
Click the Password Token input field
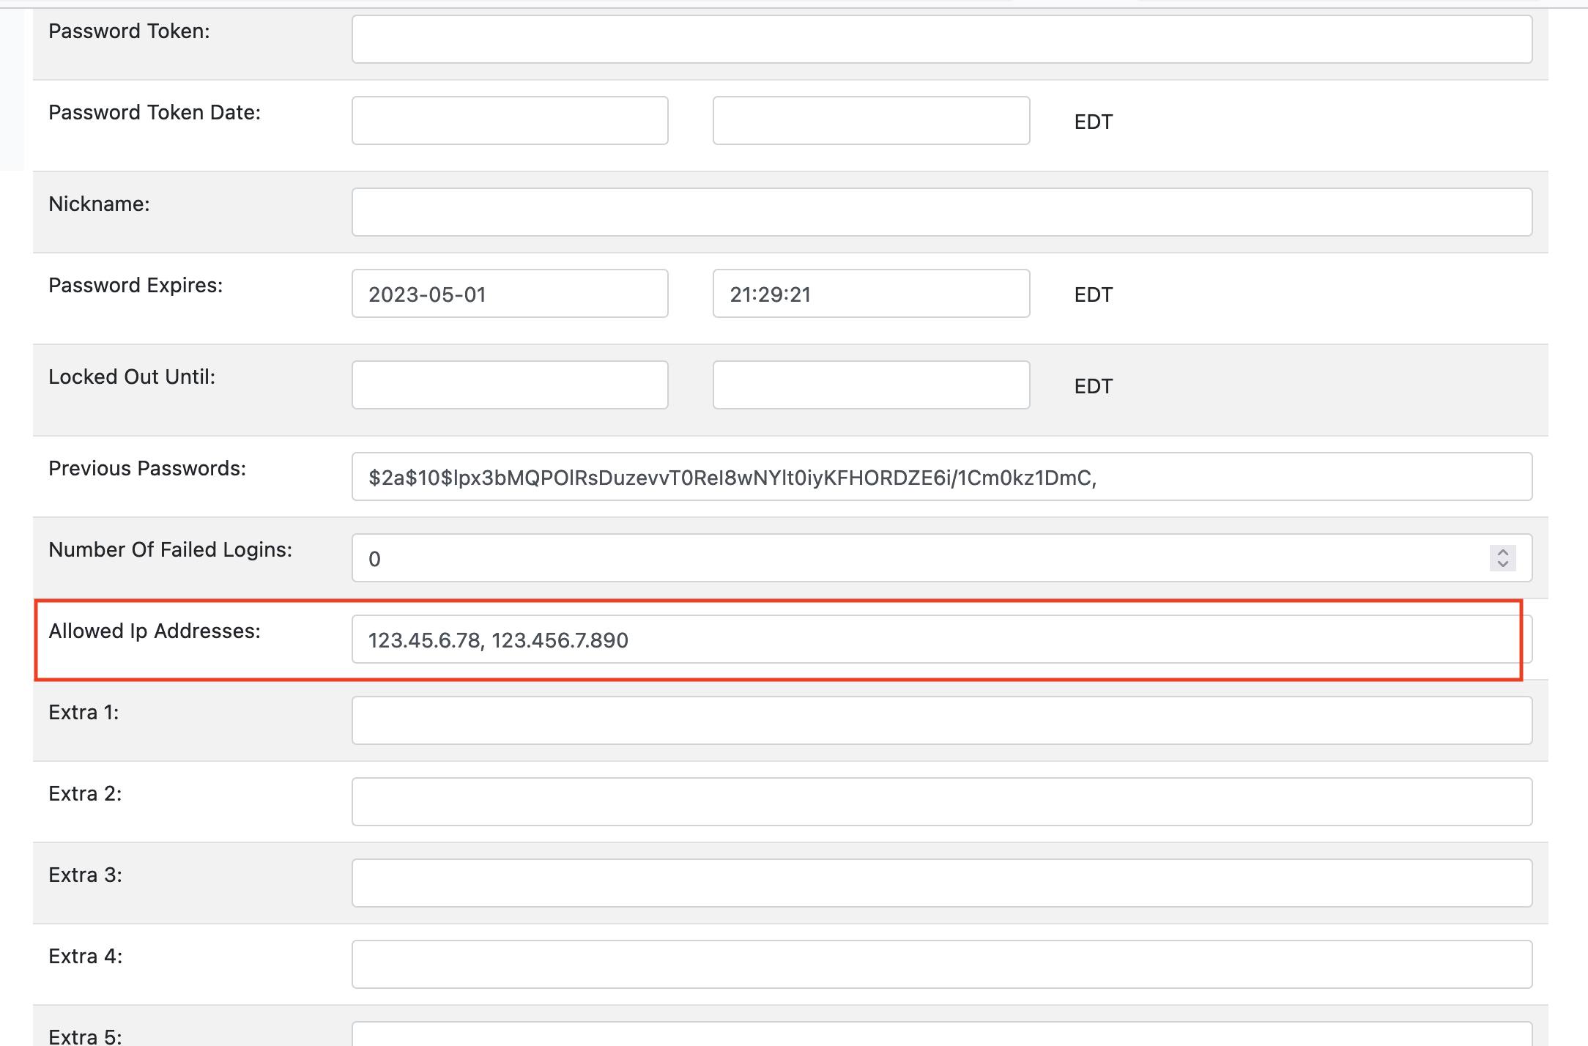coord(942,40)
